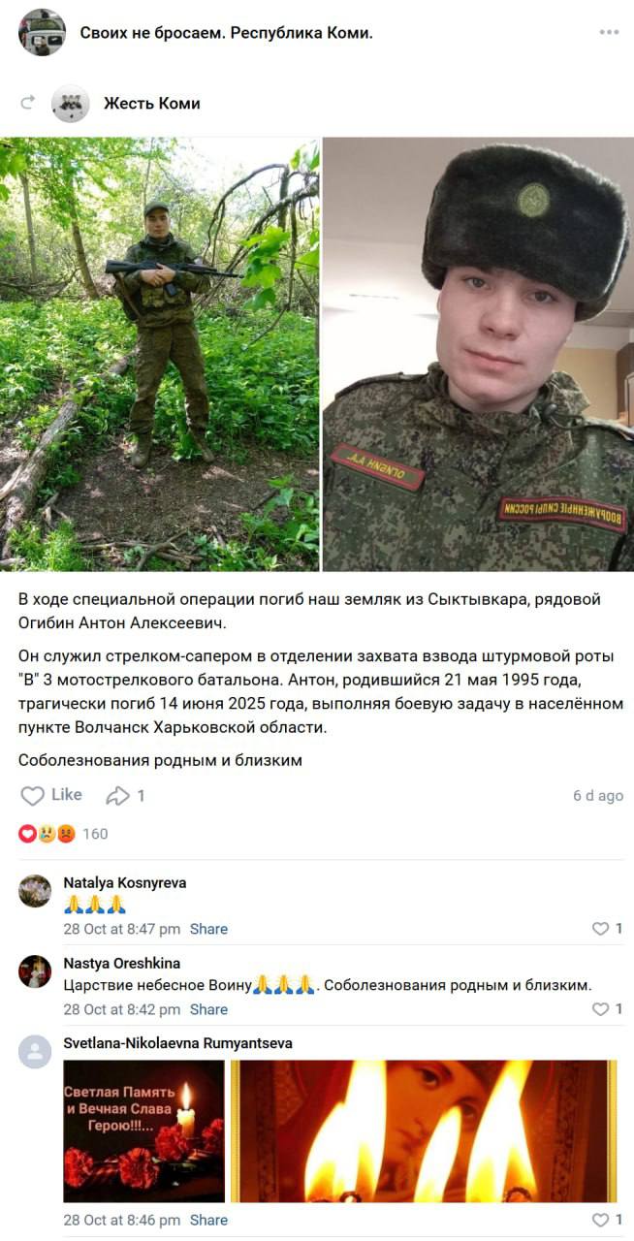Click Svetlana-Nikolaevna Rumyantseva's default avatar

pos(35,1052)
